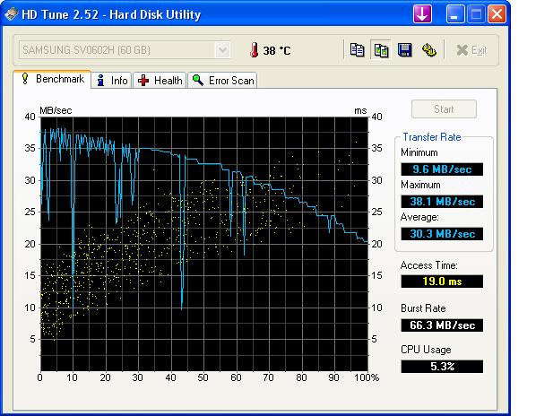
Task: Copy benchmark text to clipboard icon
Action: point(357,49)
